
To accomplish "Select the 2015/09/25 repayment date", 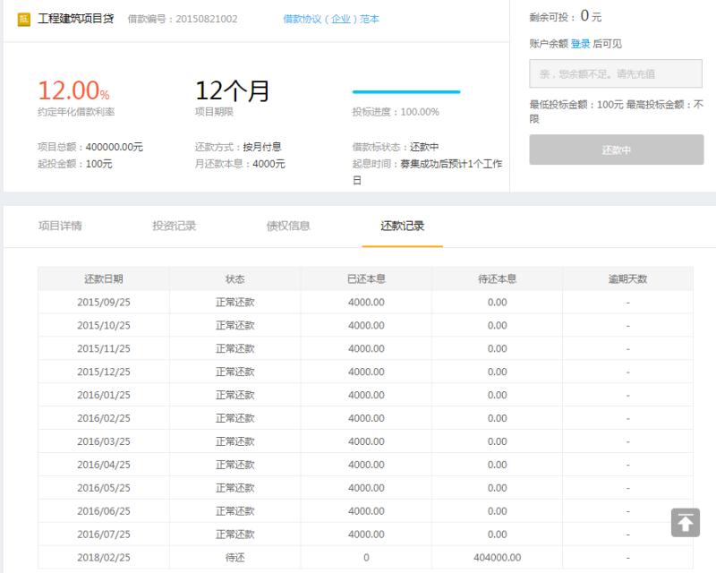I will point(104,302).
